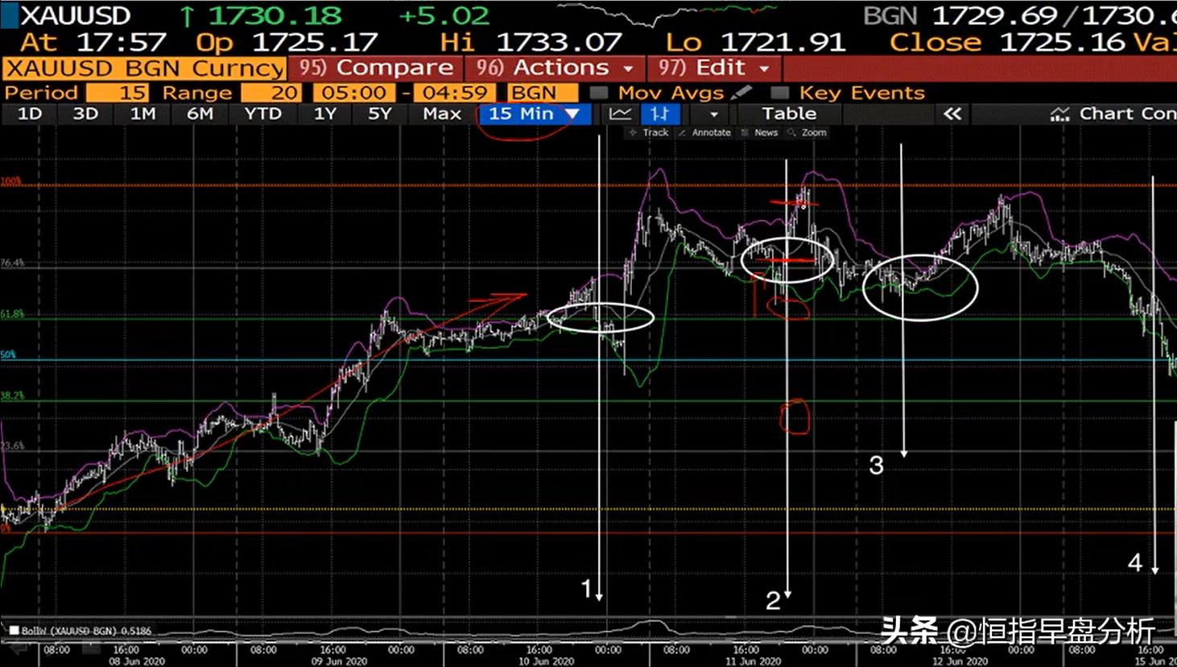Show the Max range tab
The image size is (1177, 667).
(442, 114)
